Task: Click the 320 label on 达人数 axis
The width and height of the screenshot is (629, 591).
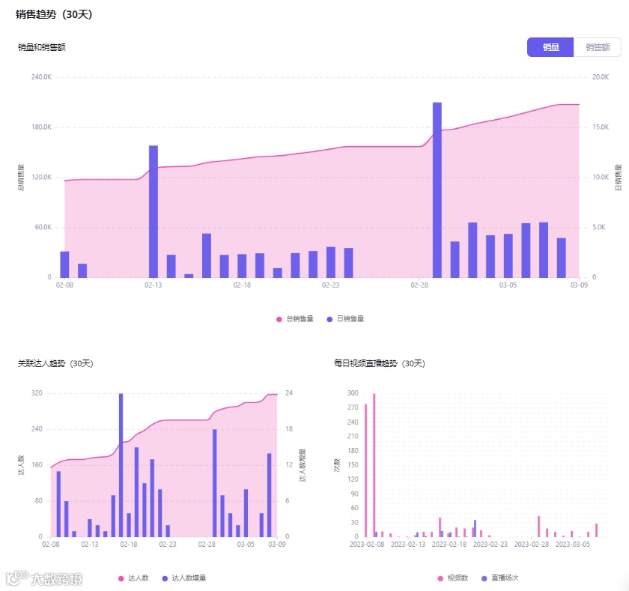Action: pos(37,393)
